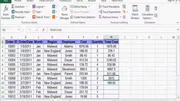Image resolution: width=180 pixels, height=101 pixels.
Task: Click the AutoSum sigma icon
Action: pyautogui.click(x=13, y=6)
